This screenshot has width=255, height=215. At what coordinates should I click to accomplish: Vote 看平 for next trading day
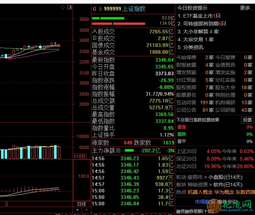pyautogui.click(x=182, y=142)
